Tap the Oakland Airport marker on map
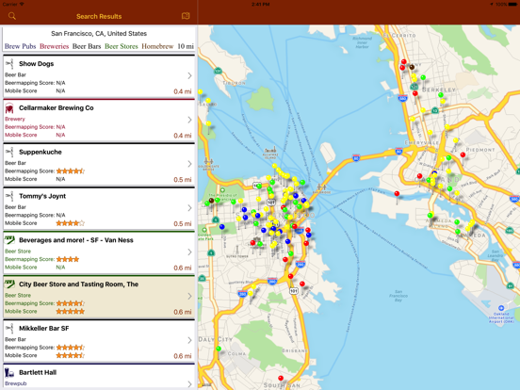The width and height of the screenshot is (520, 390). pyautogui.click(x=501, y=308)
